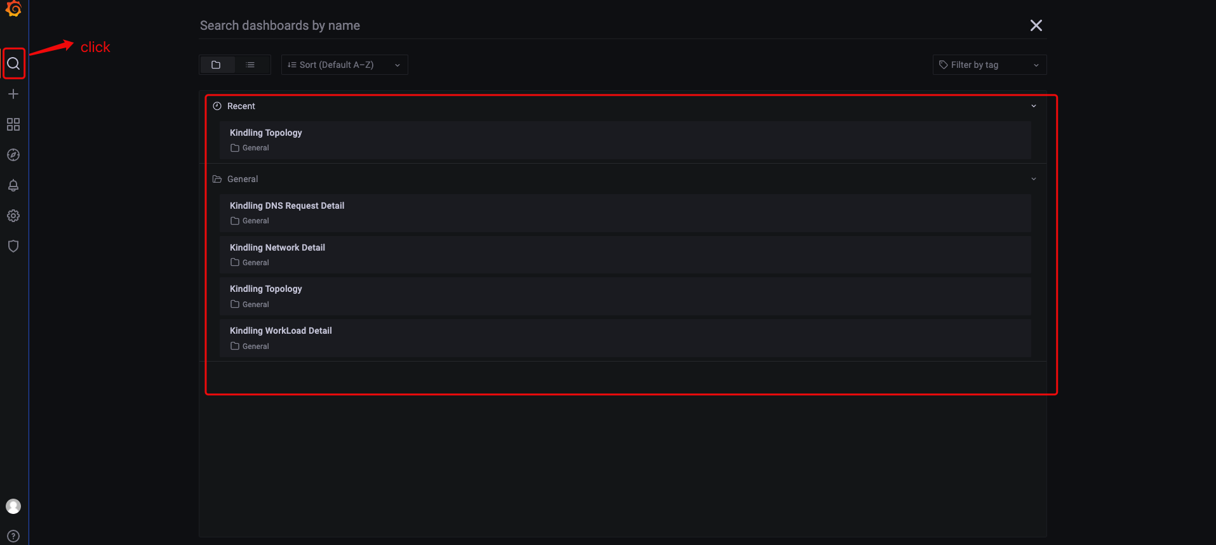Open the Sort (Default A–Z) dropdown

click(x=344, y=65)
